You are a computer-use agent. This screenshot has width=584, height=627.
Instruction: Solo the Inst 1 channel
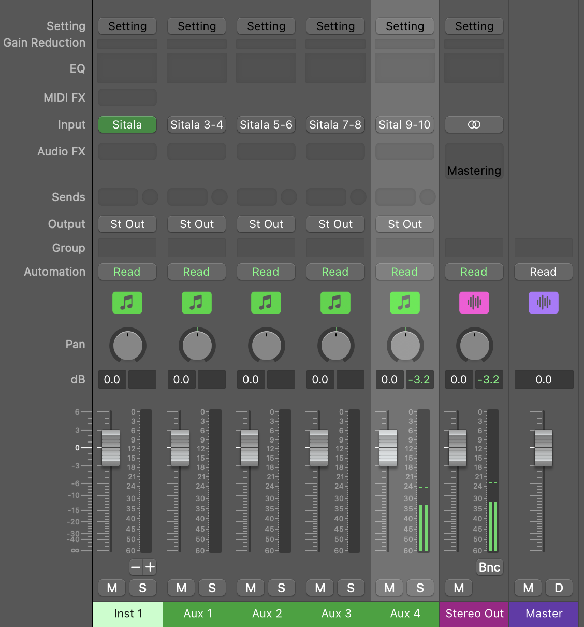click(143, 588)
